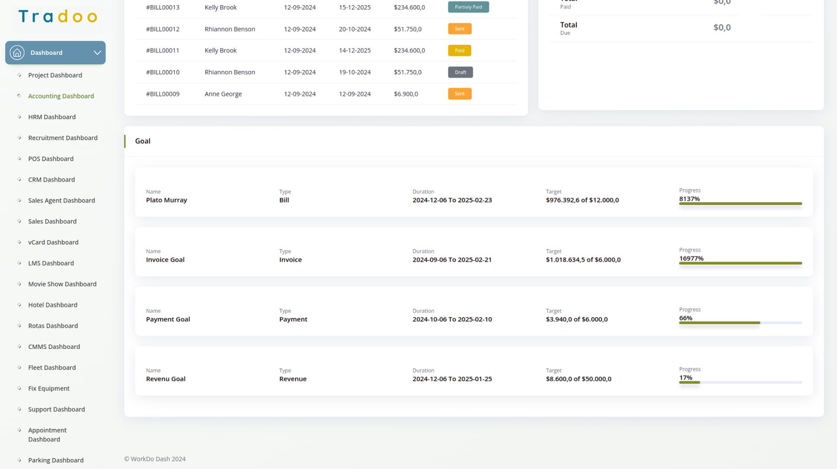Click Revenu Goal 17% progress bar
This screenshot has height=469, width=837.
(740, 382)
